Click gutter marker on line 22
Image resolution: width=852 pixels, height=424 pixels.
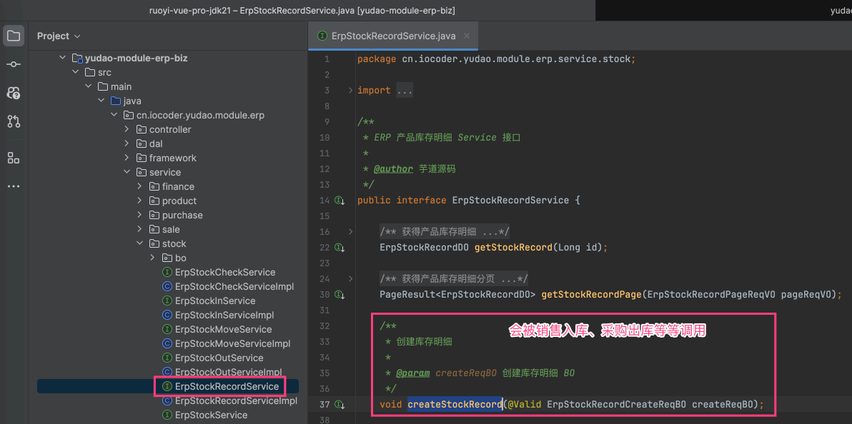[x=339, y=248]
